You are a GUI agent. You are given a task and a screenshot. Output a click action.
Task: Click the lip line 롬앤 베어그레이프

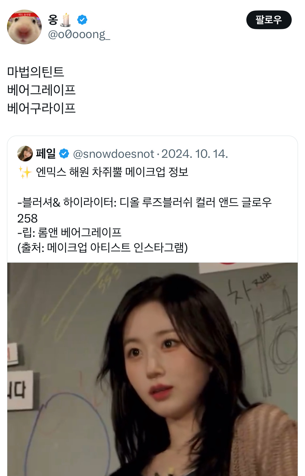tap(70, 232)
